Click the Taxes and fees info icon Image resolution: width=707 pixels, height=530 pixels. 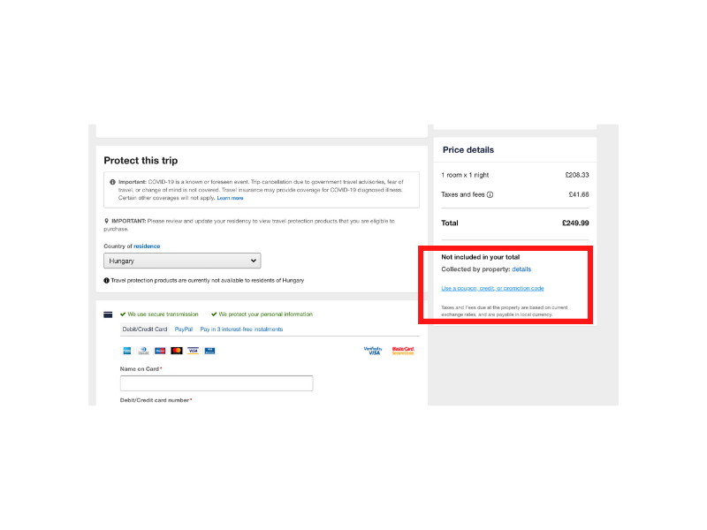[490, 194]
